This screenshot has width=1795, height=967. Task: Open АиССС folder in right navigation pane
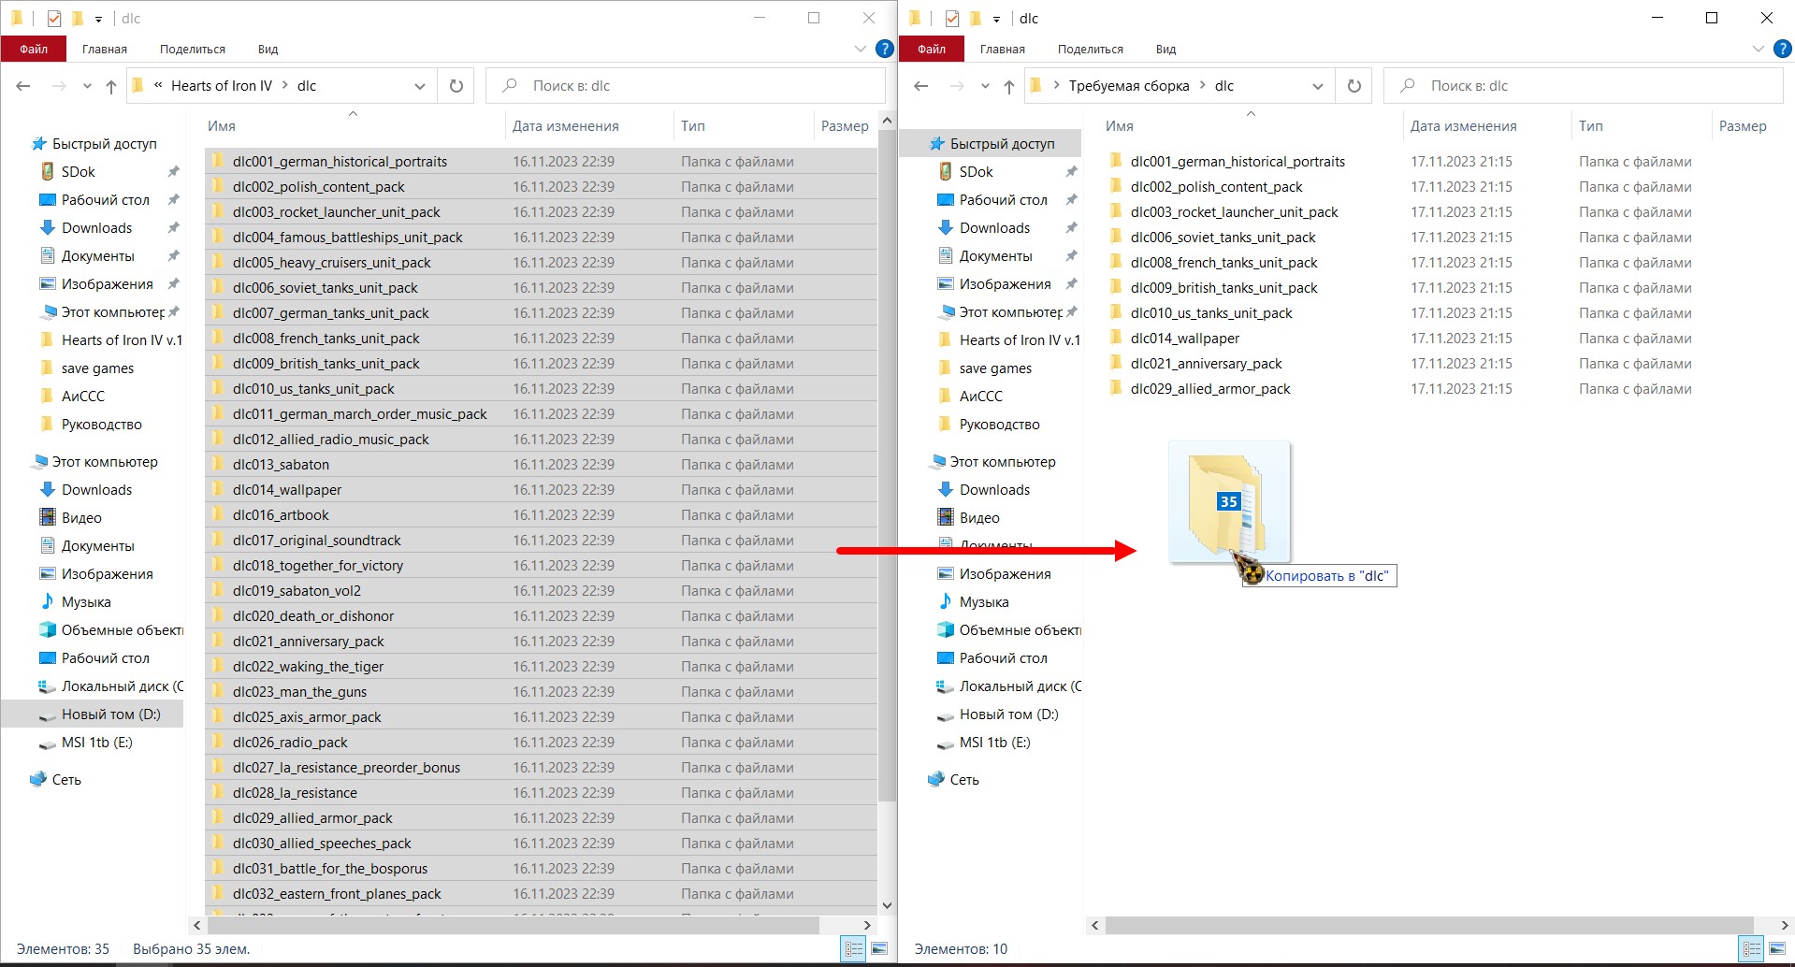[x=980, y=397]
